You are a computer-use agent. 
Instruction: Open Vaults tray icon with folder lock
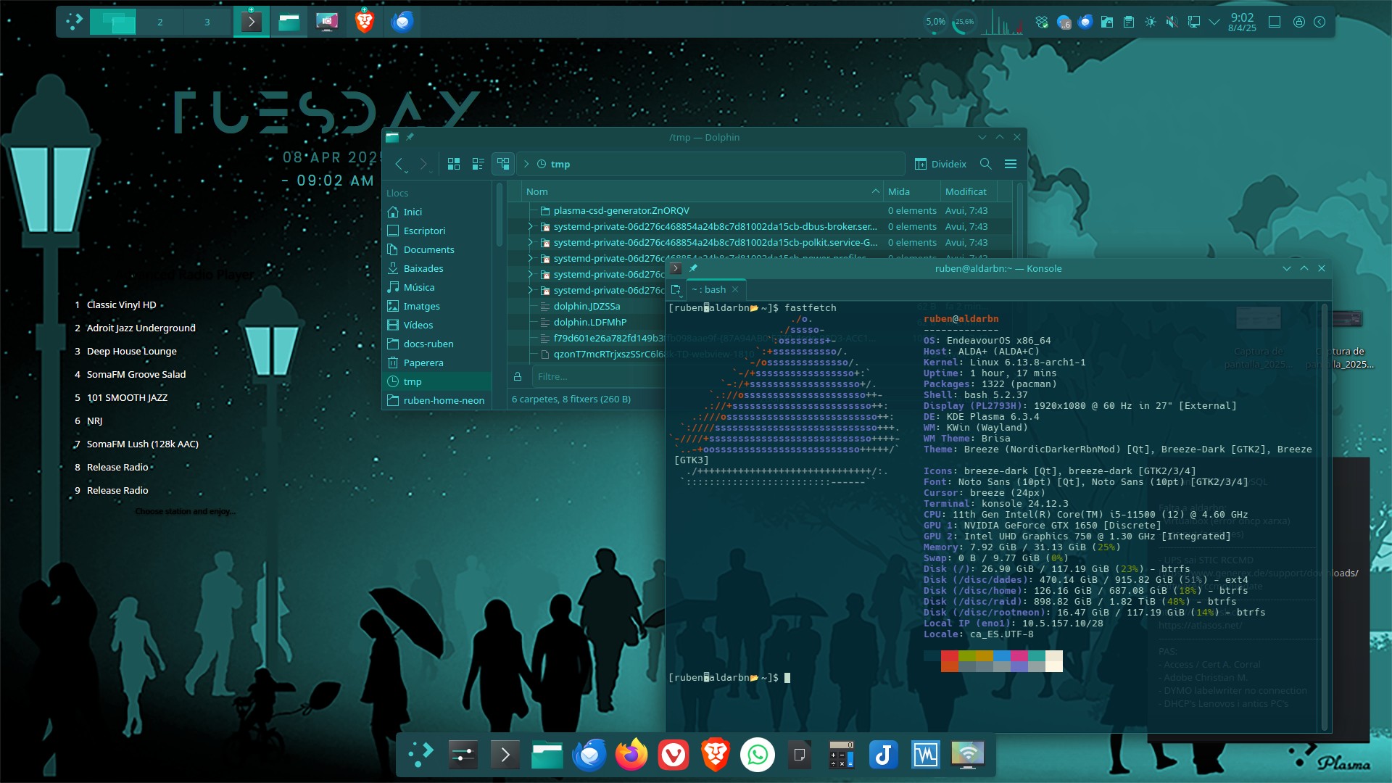(1107, 22)
